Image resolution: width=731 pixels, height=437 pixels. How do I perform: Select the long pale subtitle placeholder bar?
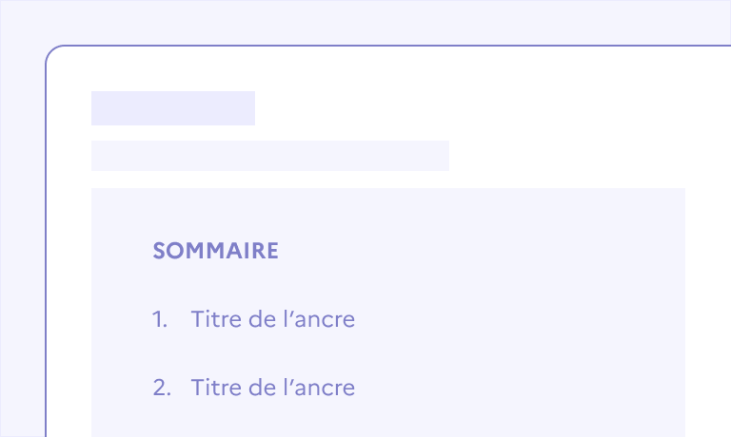[x=270, y=156]
